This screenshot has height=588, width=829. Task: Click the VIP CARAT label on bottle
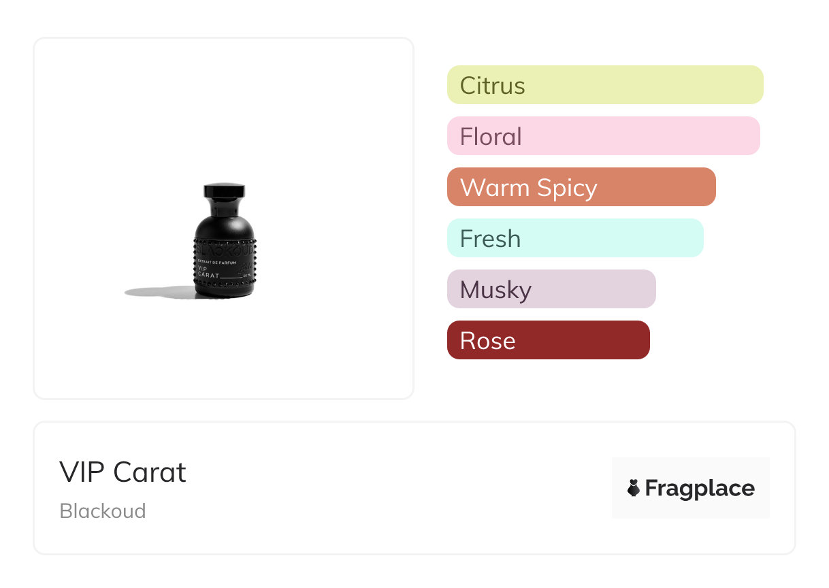click(x=210, y=272)
